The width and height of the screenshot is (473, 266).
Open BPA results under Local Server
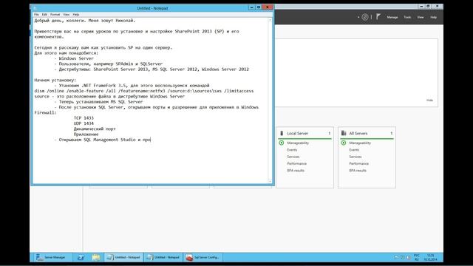point(296,171)
